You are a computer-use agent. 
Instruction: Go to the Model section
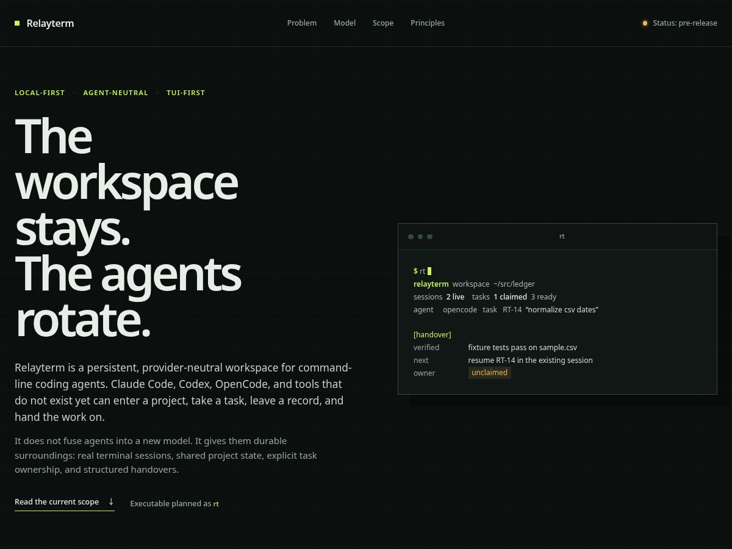click(345, 23)
